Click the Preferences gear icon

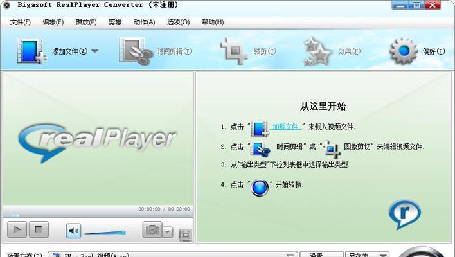[x=404, y=51]
